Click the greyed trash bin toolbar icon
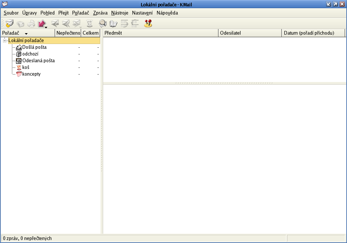This screenshot has height=243, width=347. [89, 23]
